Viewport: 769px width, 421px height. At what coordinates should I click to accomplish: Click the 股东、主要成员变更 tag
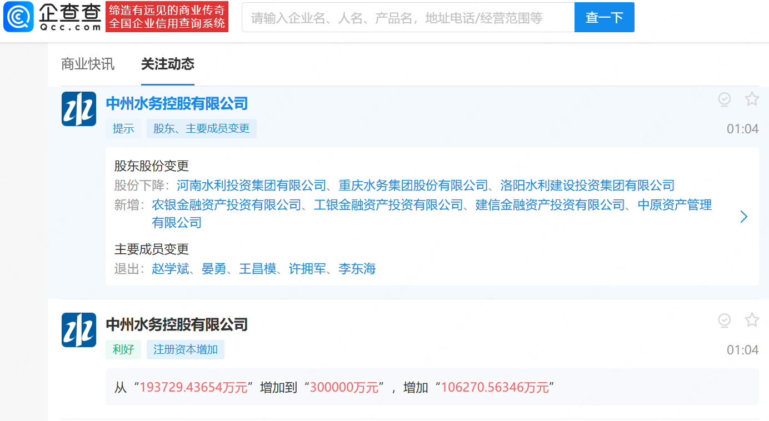pyautogui.click(x=202, y=128)
